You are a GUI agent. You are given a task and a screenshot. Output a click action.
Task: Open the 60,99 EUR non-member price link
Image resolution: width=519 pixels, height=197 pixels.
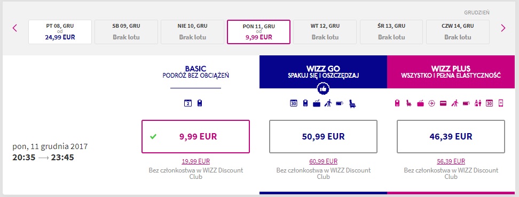coord(324,161)
